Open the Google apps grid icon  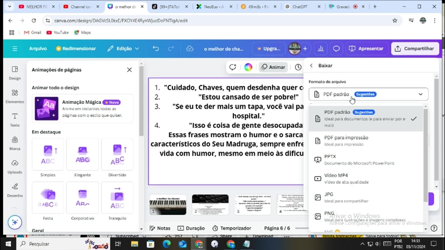click(11, 33)
